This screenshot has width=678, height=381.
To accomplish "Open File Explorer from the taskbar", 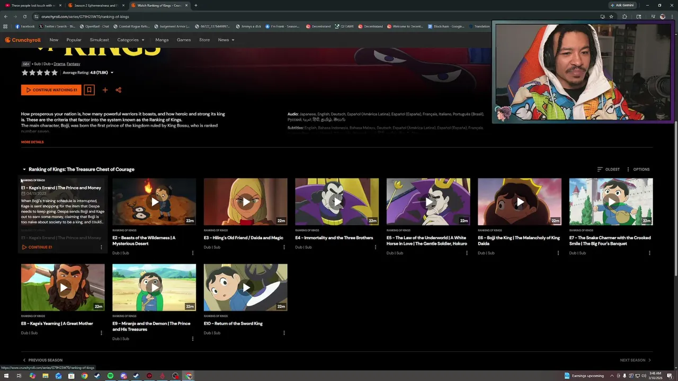I will 45,376.
